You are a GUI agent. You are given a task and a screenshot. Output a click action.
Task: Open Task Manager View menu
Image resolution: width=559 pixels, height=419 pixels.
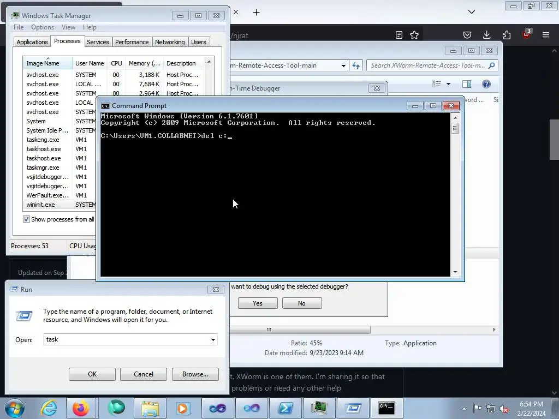pyautogui.click(x=68, y=27)
